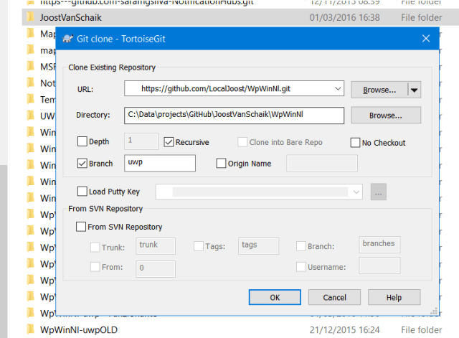Cancel the Git clone dialog

[334, 297]
